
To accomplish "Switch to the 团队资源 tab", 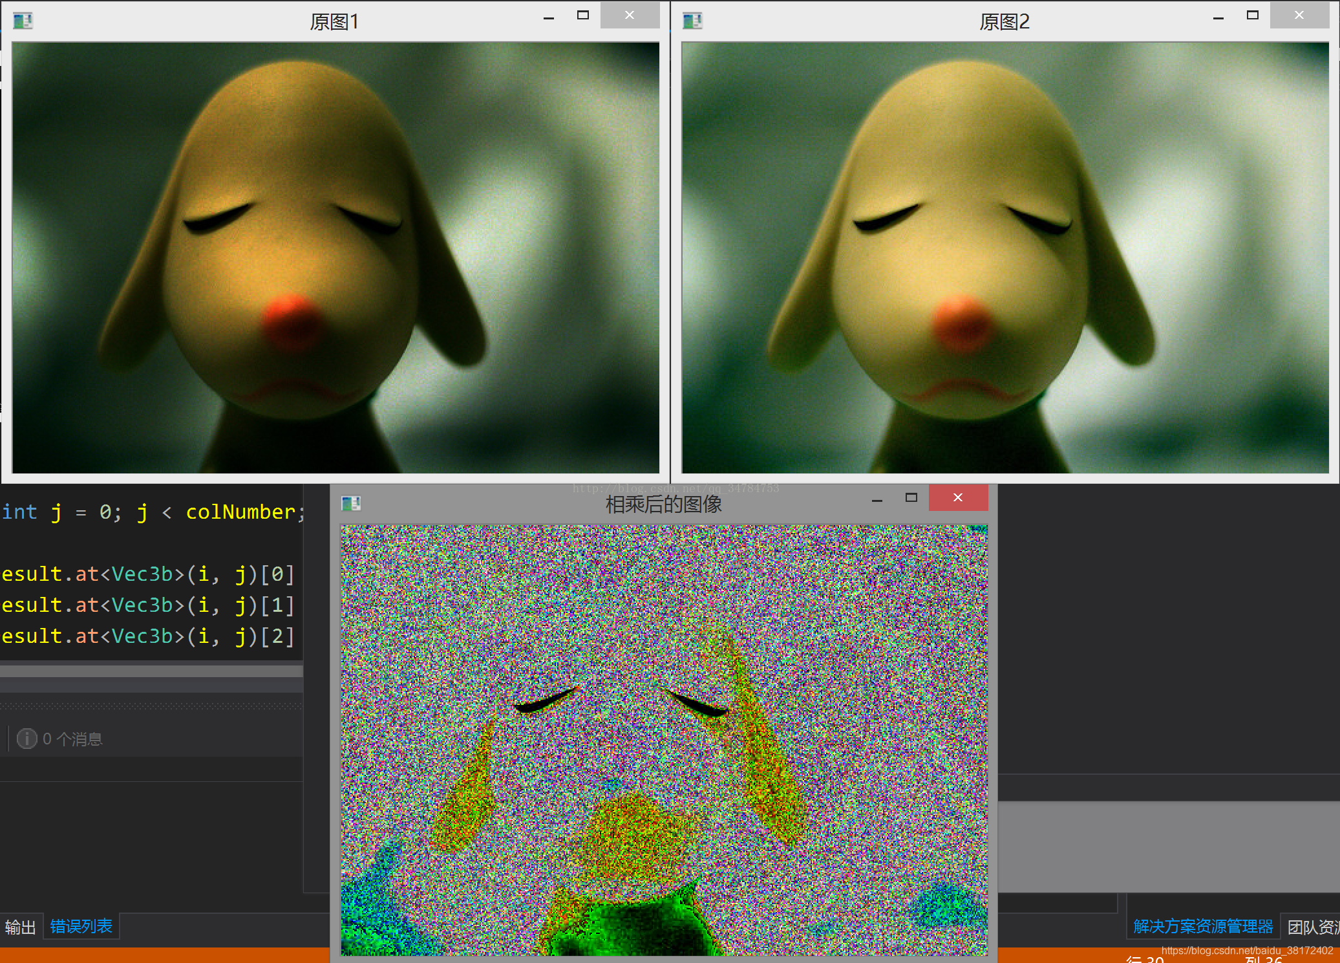I will (1312, 927).
